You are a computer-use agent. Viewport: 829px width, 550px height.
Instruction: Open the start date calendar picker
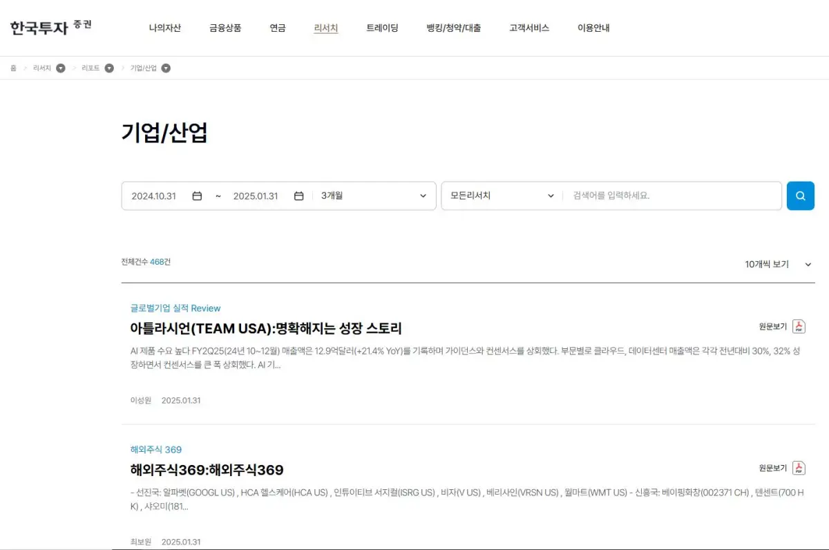click(197, 196)
